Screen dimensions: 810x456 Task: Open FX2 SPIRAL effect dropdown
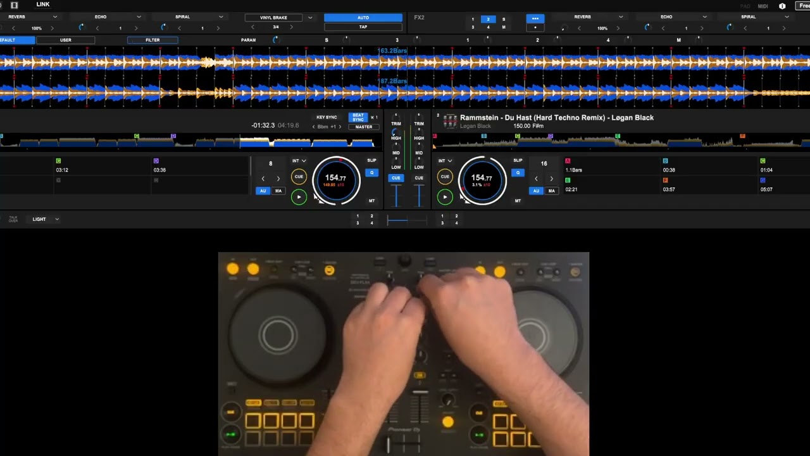pos(786,17)
